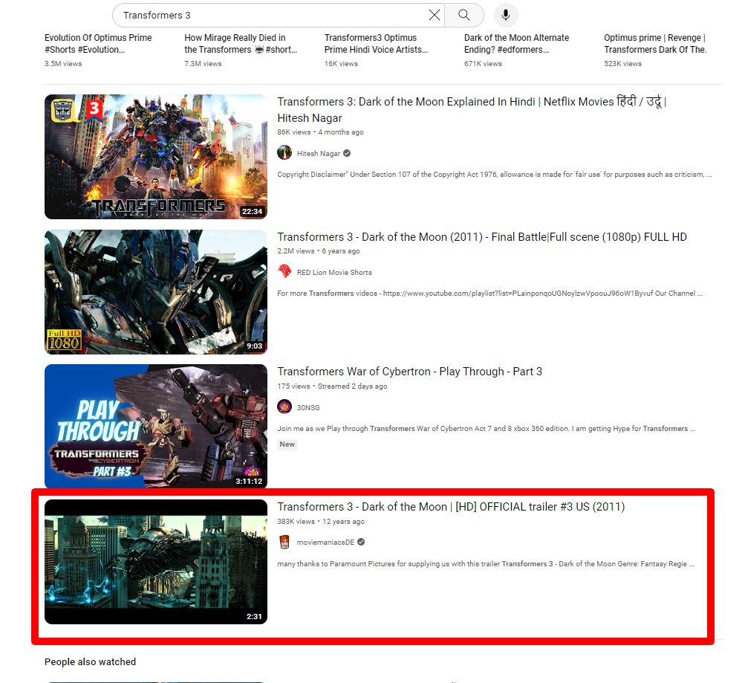
Task: Visit the moviemaniacsDE channel name link
Action: (x=325, y=543)
